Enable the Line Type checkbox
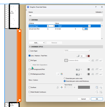Viewport: 105px width, 107px height. coord(30,51)
